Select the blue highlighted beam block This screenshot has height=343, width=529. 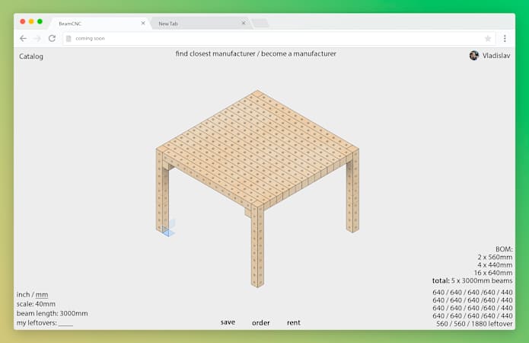pos(168,228)
